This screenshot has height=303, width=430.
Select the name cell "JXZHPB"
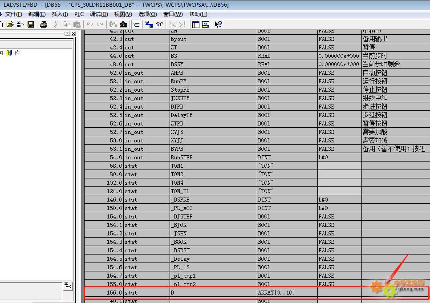pos(213,98)
